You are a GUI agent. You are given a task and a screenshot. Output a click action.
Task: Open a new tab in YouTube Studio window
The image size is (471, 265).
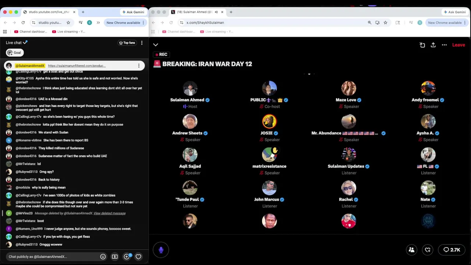(83, 12)
